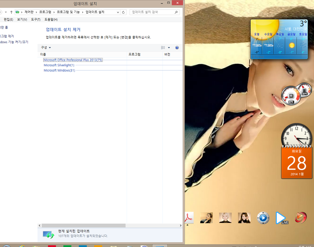Click the refresh button beside the address bar

(x=123, y=12)
